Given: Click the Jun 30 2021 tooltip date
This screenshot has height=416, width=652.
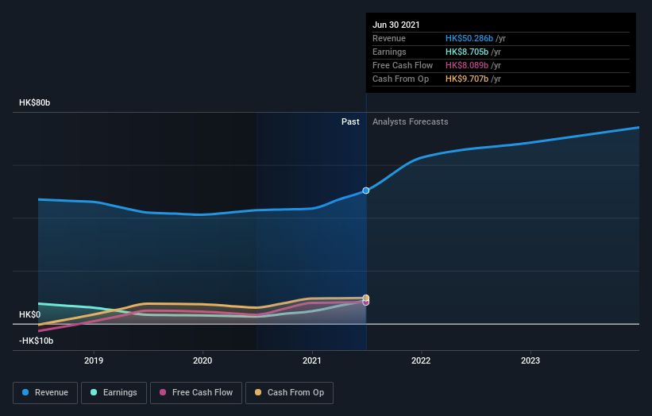Looking at the screenshot, I should 396,25.
